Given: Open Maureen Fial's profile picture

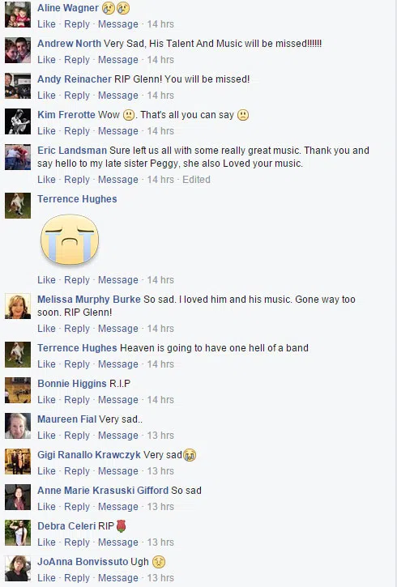Looking at the screenshot, I should 18,426.
